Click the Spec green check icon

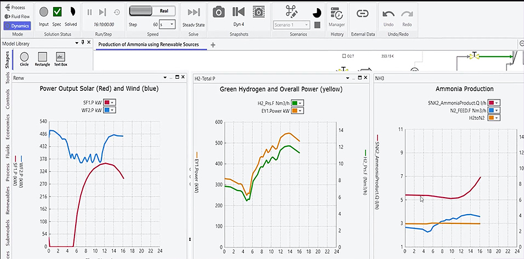click(x=57, y=11)
